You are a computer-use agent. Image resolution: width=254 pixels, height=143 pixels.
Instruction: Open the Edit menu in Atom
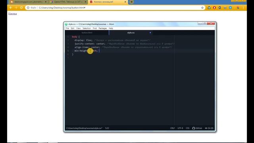pos(72,28)
